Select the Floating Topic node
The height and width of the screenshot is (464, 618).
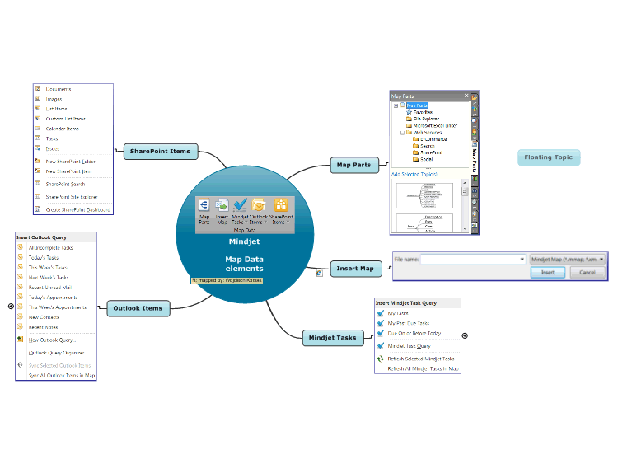tap(549, 157)
